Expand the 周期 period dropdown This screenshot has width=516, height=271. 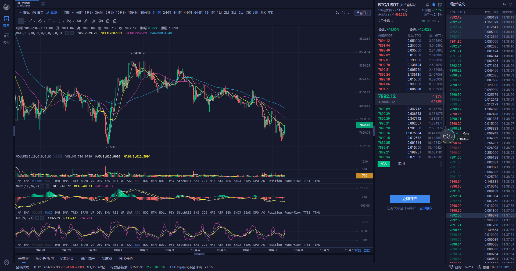click(69, 13)
